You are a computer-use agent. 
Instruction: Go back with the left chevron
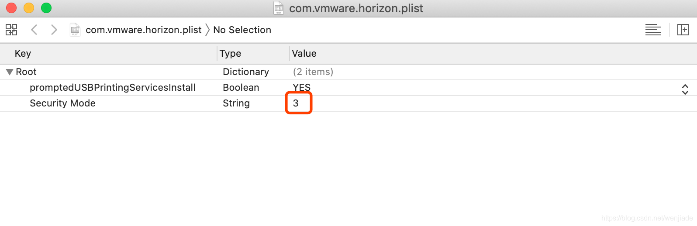point(34,30)
